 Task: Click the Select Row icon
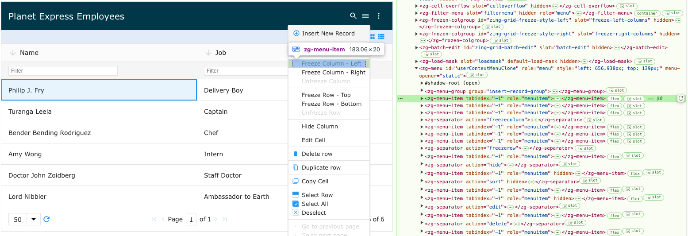pos(296,195)
